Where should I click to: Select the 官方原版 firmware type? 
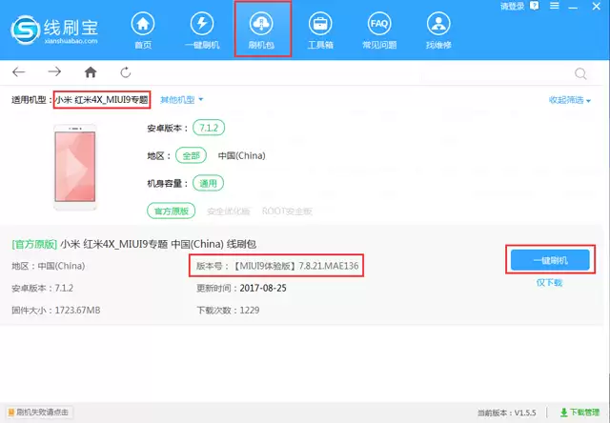[x=172, y=211]
